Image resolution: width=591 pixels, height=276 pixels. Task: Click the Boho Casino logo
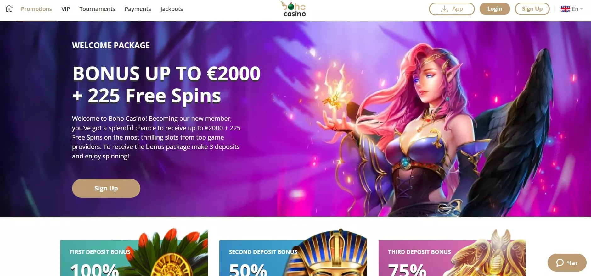click(x=294, y=9)
